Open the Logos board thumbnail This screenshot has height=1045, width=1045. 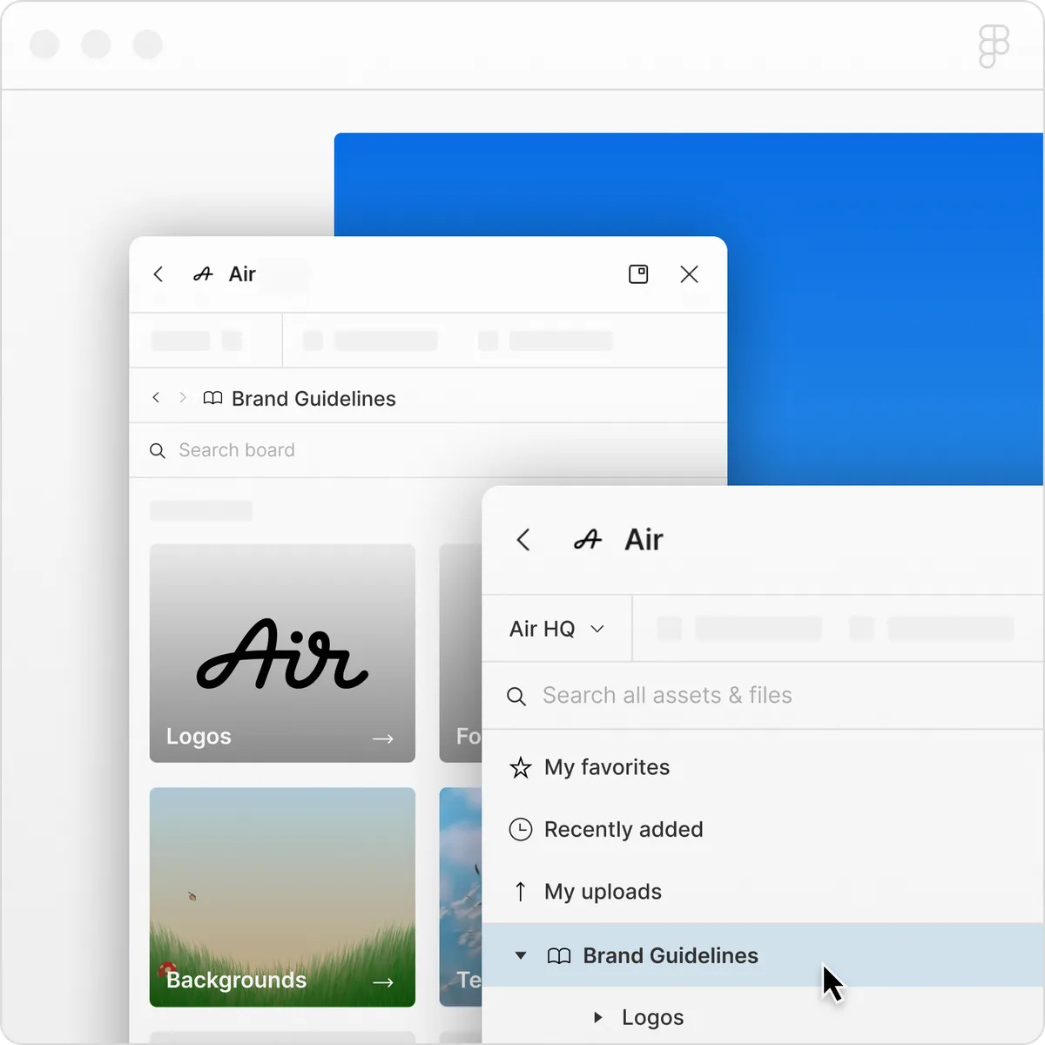click(x=282, y=653)
